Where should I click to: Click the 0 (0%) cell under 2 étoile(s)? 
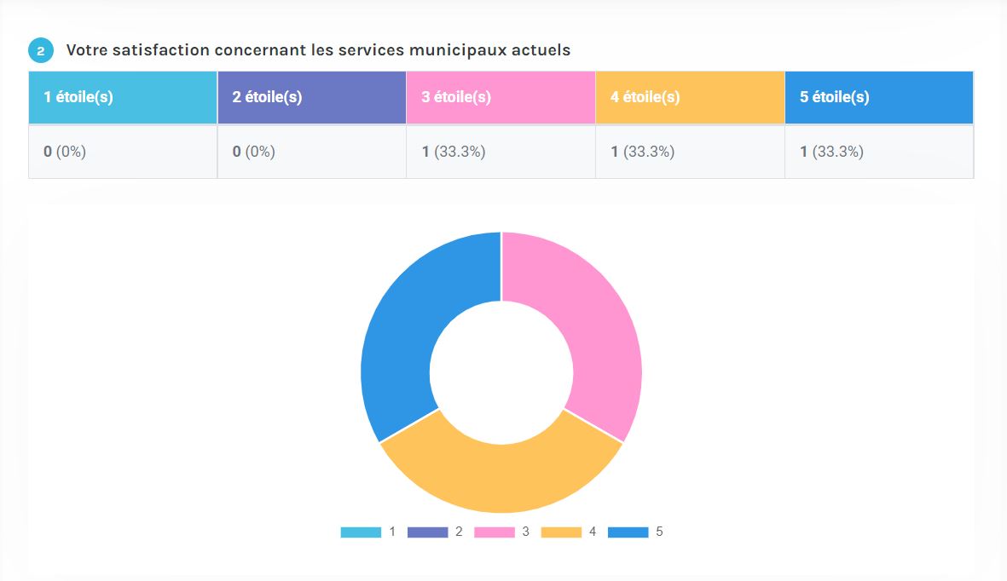point(311,152)
